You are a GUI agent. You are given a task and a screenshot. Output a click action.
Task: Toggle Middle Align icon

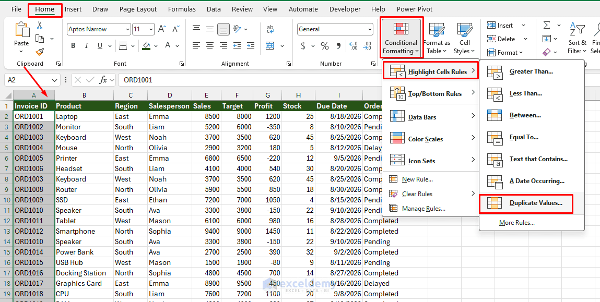(210, 29)
